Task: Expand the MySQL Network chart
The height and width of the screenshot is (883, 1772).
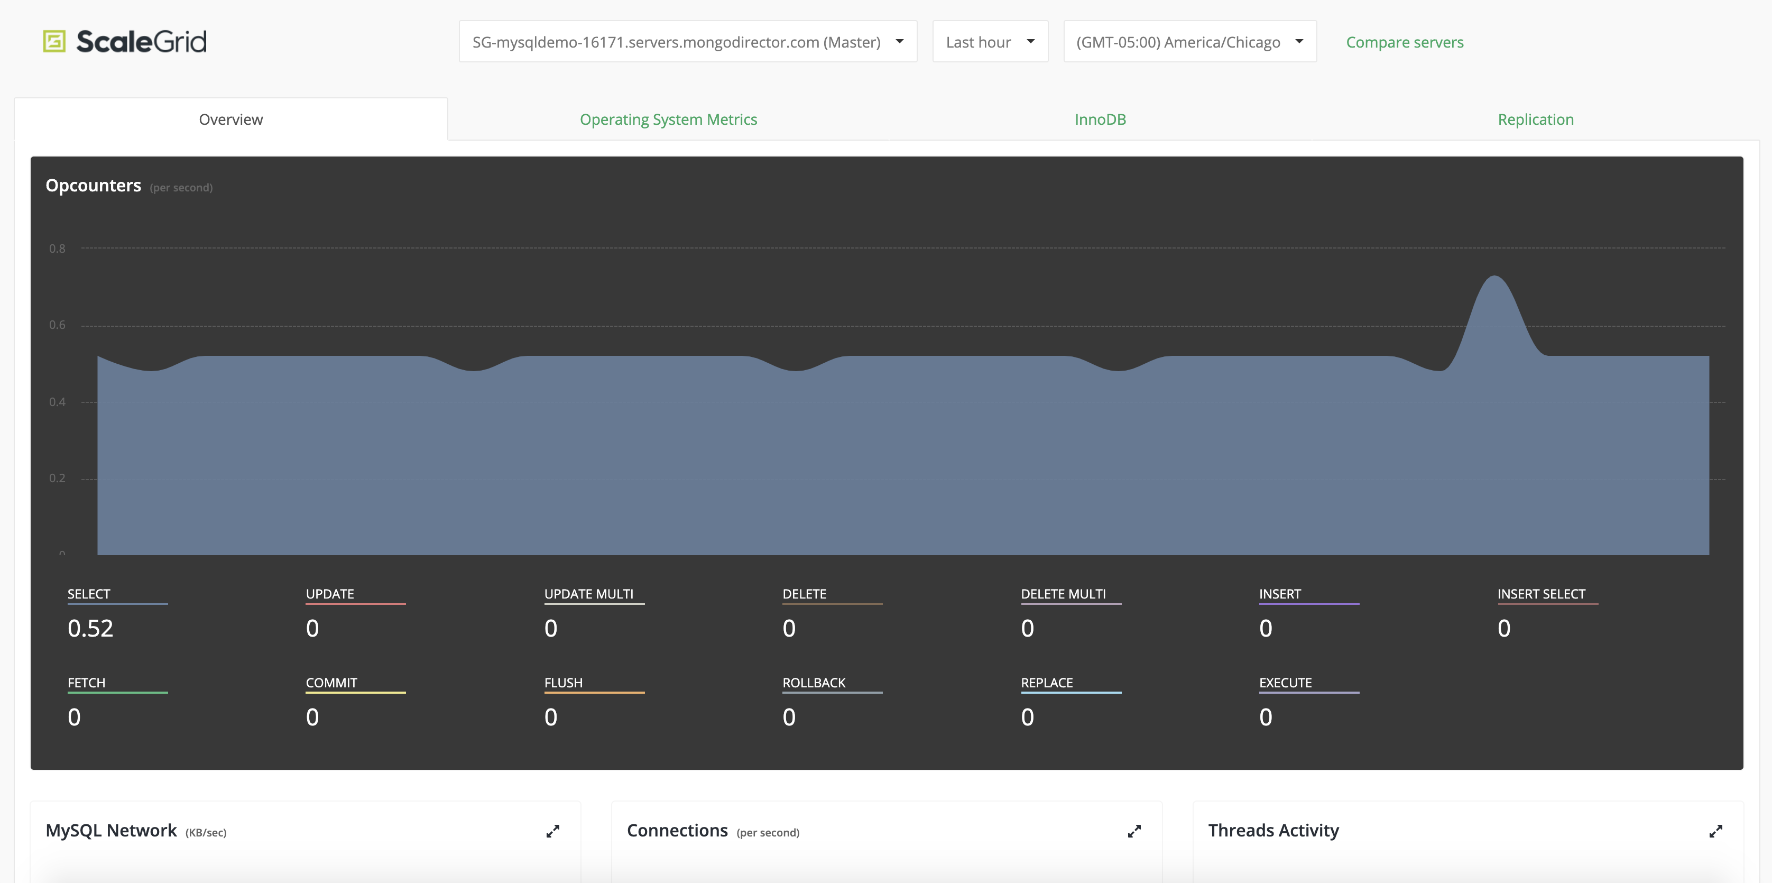Action: pyautogui.click(x=552, y=831)
